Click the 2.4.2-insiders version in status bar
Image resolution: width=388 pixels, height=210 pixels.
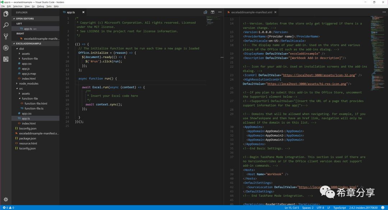363,208
